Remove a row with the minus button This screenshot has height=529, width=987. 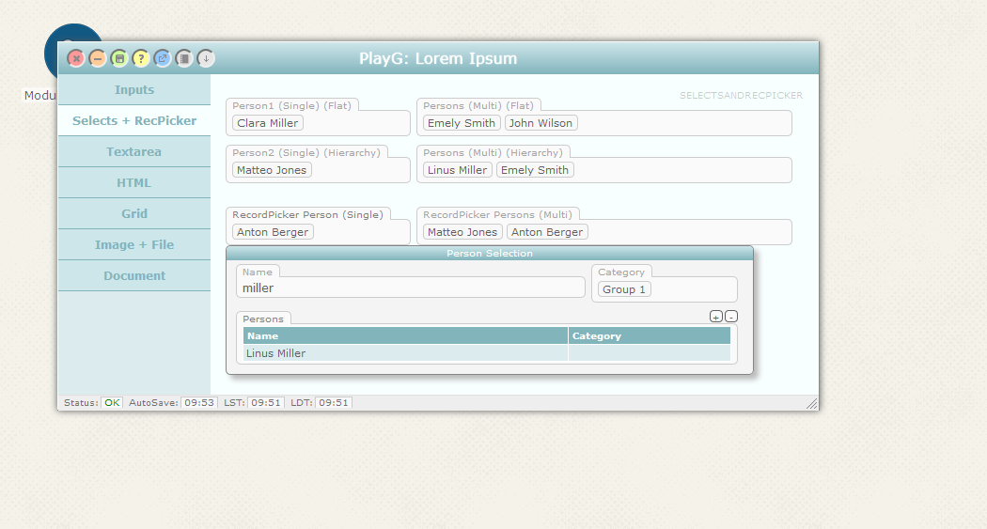pos(731,317)
